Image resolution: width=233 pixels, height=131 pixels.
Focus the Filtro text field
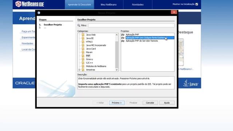coord(131,25)
